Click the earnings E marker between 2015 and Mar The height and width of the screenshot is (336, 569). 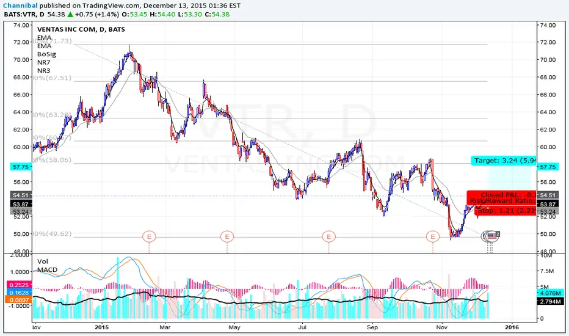coord(149,237)
